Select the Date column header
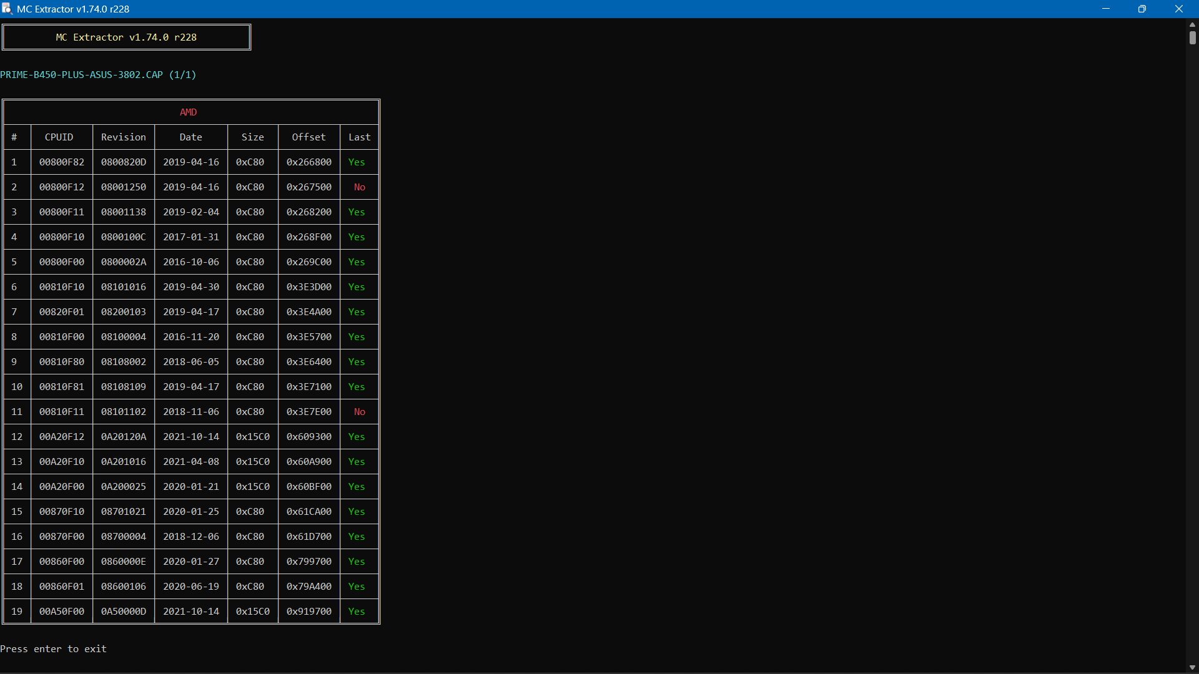Image resolution: width=1199 pixels, height=674 pixels. pos(190,137)
